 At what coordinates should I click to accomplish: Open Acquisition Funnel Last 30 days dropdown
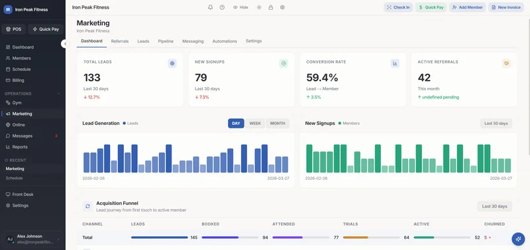[494, 206]
